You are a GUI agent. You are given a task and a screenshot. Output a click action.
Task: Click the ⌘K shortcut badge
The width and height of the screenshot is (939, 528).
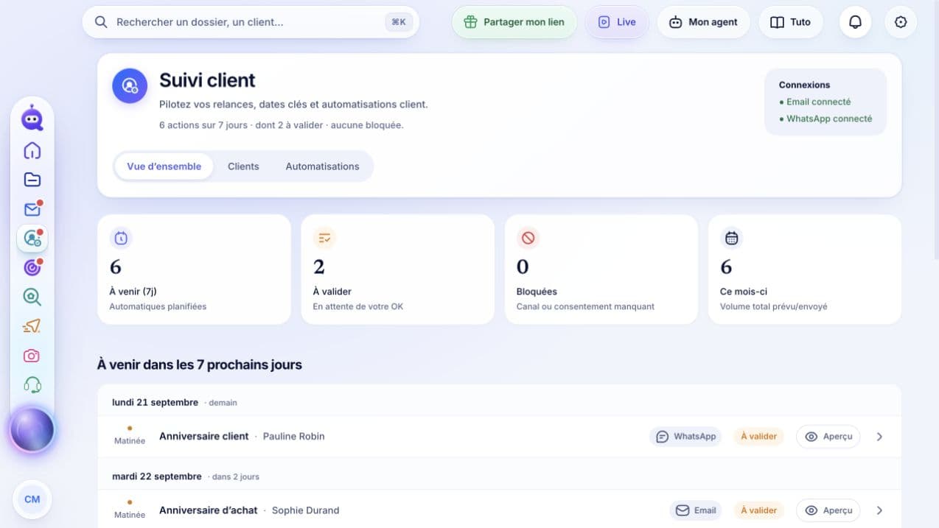(x=399, y=22)
